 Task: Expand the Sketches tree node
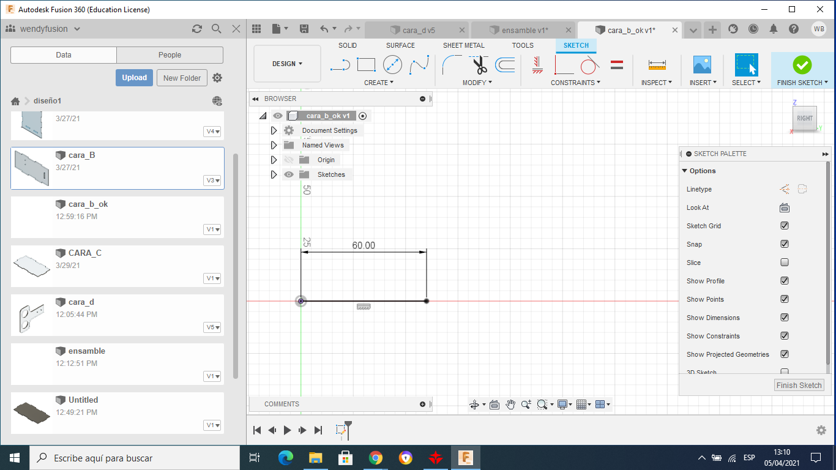274,174
